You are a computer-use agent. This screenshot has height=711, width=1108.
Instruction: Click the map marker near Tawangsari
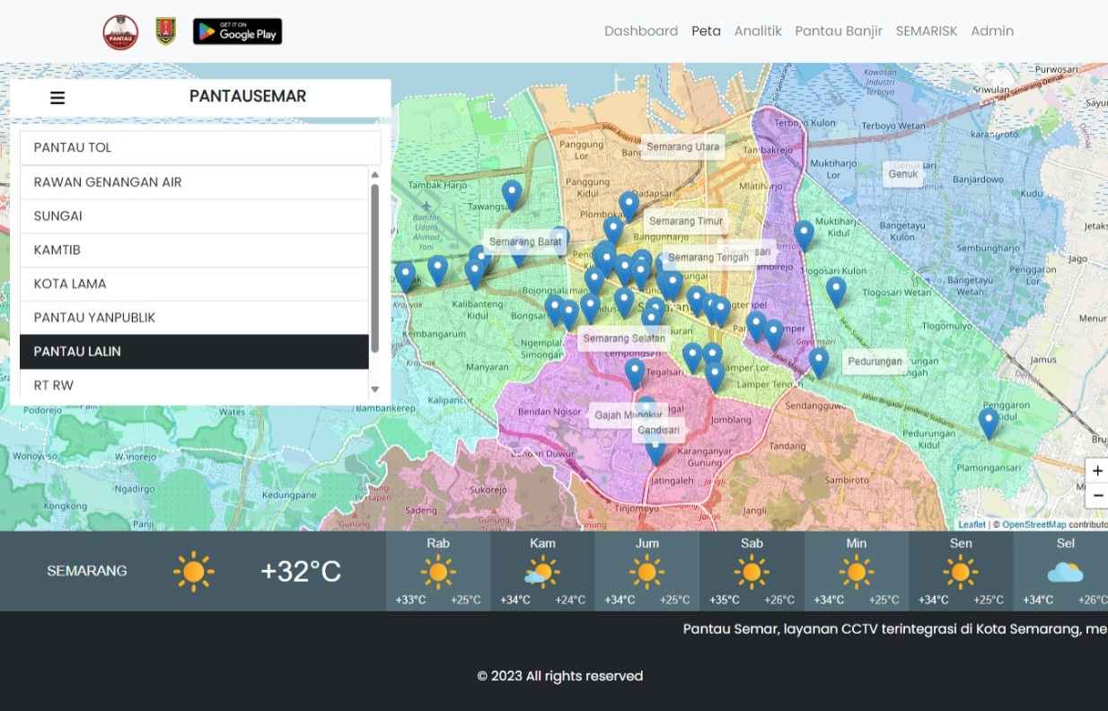512,193
